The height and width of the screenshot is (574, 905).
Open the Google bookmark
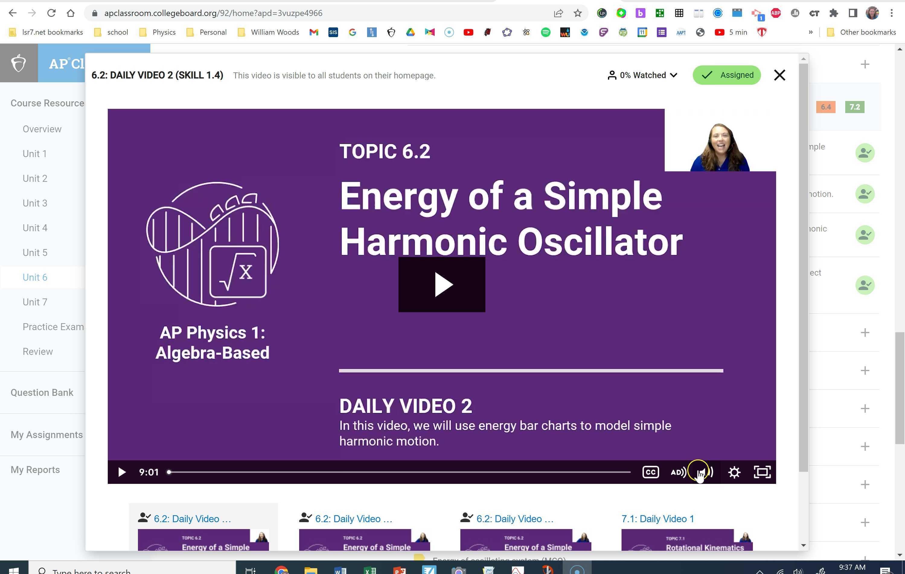(x=352, y=32)
